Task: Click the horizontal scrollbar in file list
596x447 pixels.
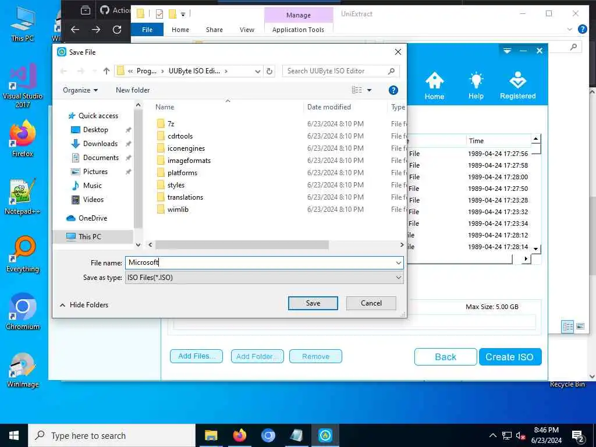Action: (x=242, y=245)
